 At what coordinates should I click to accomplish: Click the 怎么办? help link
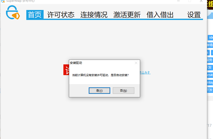pyautogui.click(x=145, y=73)
